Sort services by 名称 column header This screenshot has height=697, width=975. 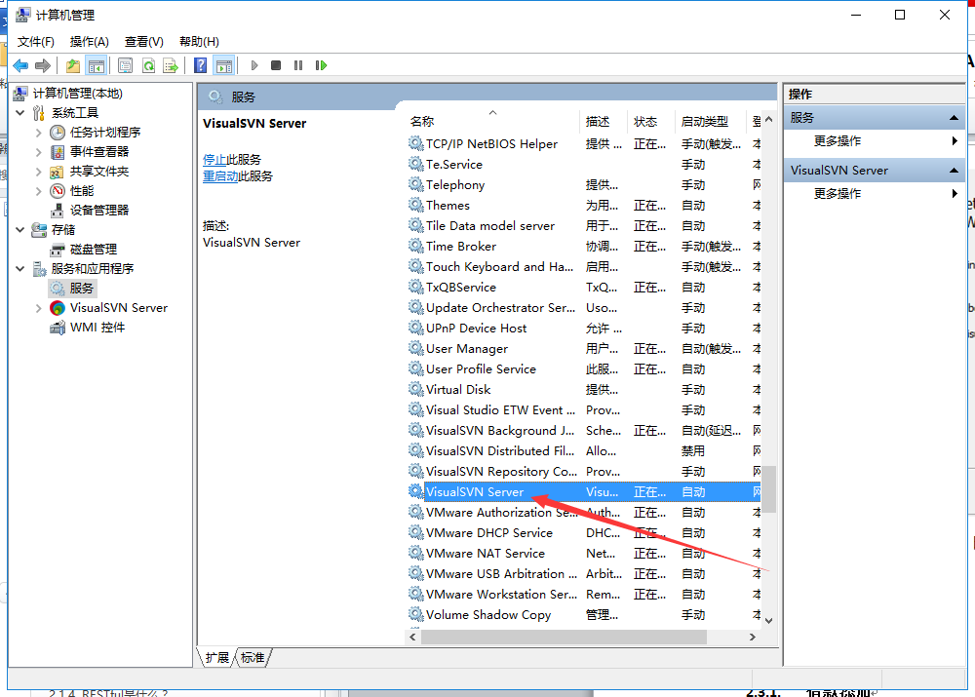pos(493,121)
